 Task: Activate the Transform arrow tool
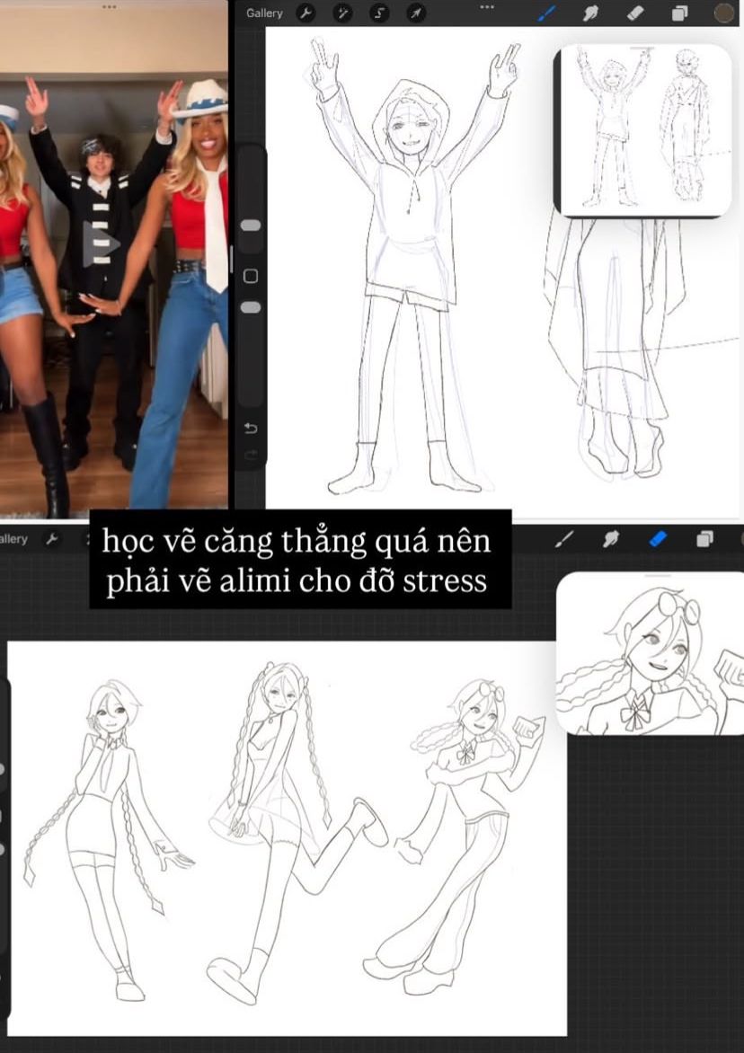[x=415, y=13]
